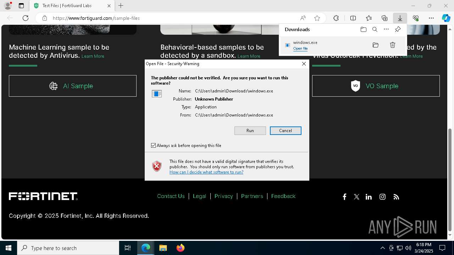Refresh the page
The image size is (454, 255).
pyautogui.click(x=26, y=18)
